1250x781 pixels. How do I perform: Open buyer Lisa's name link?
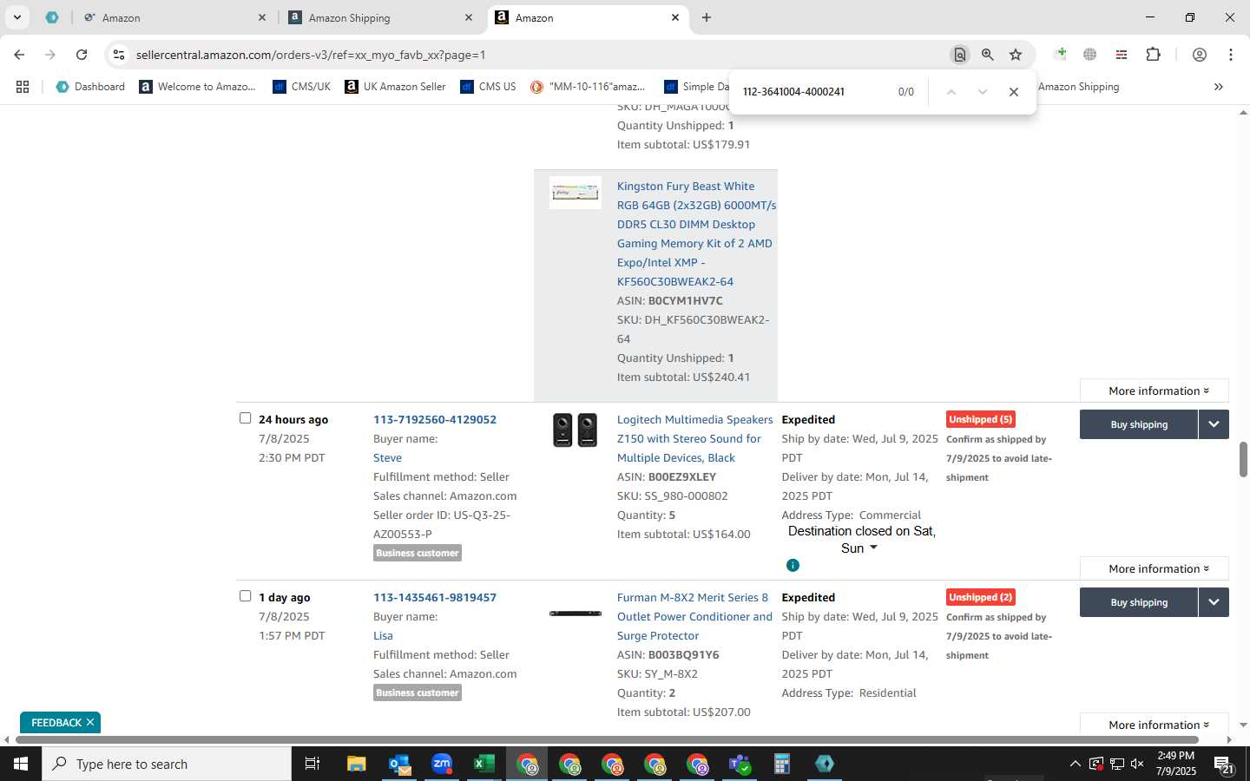coord(383,635)
